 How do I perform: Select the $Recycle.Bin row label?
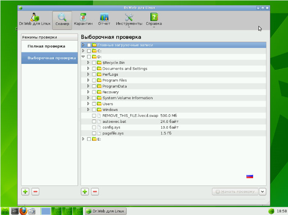113,63
